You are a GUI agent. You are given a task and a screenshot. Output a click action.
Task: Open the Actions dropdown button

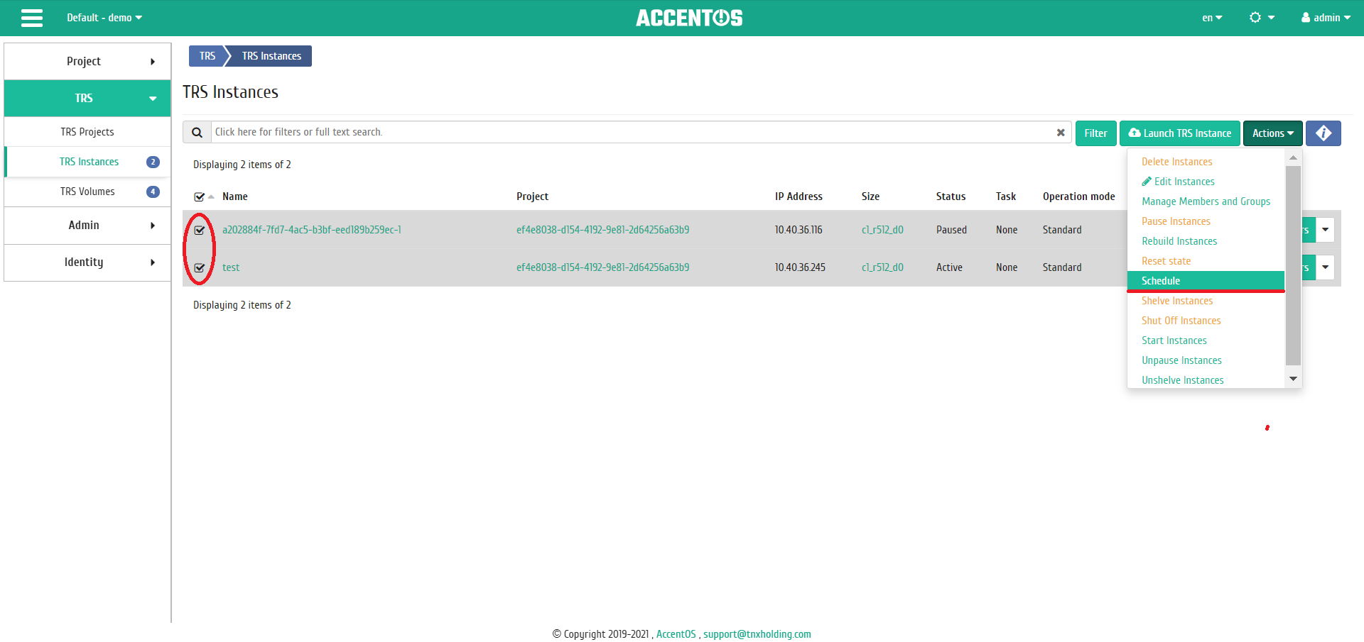click(1272, 133)
